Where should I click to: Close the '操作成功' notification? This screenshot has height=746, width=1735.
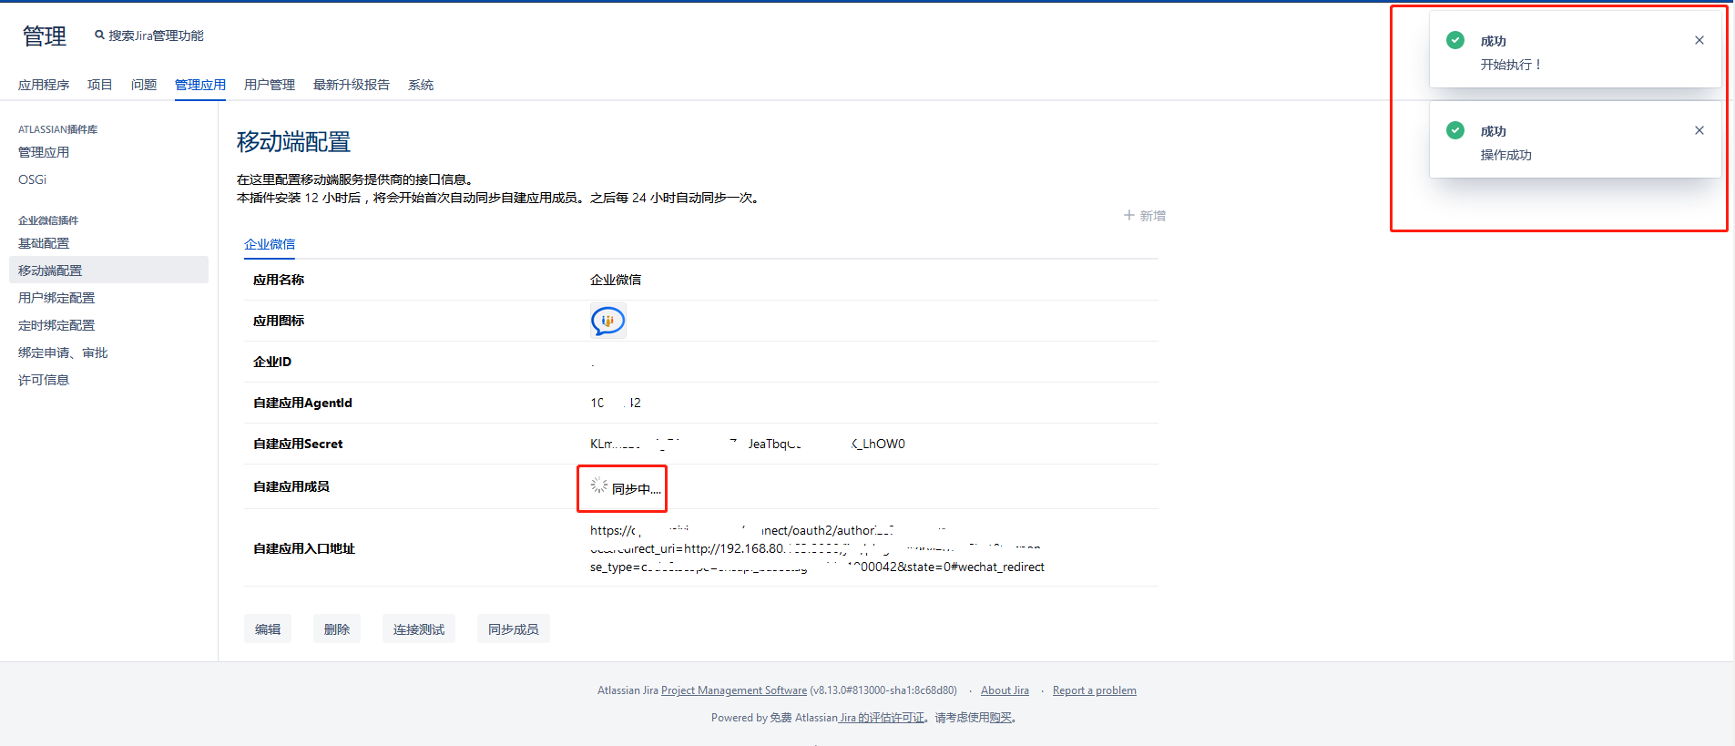[x=1699, y=130]
